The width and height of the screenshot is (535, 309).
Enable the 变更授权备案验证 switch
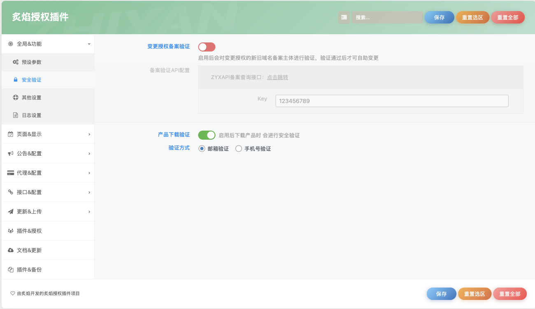[207, 47]
